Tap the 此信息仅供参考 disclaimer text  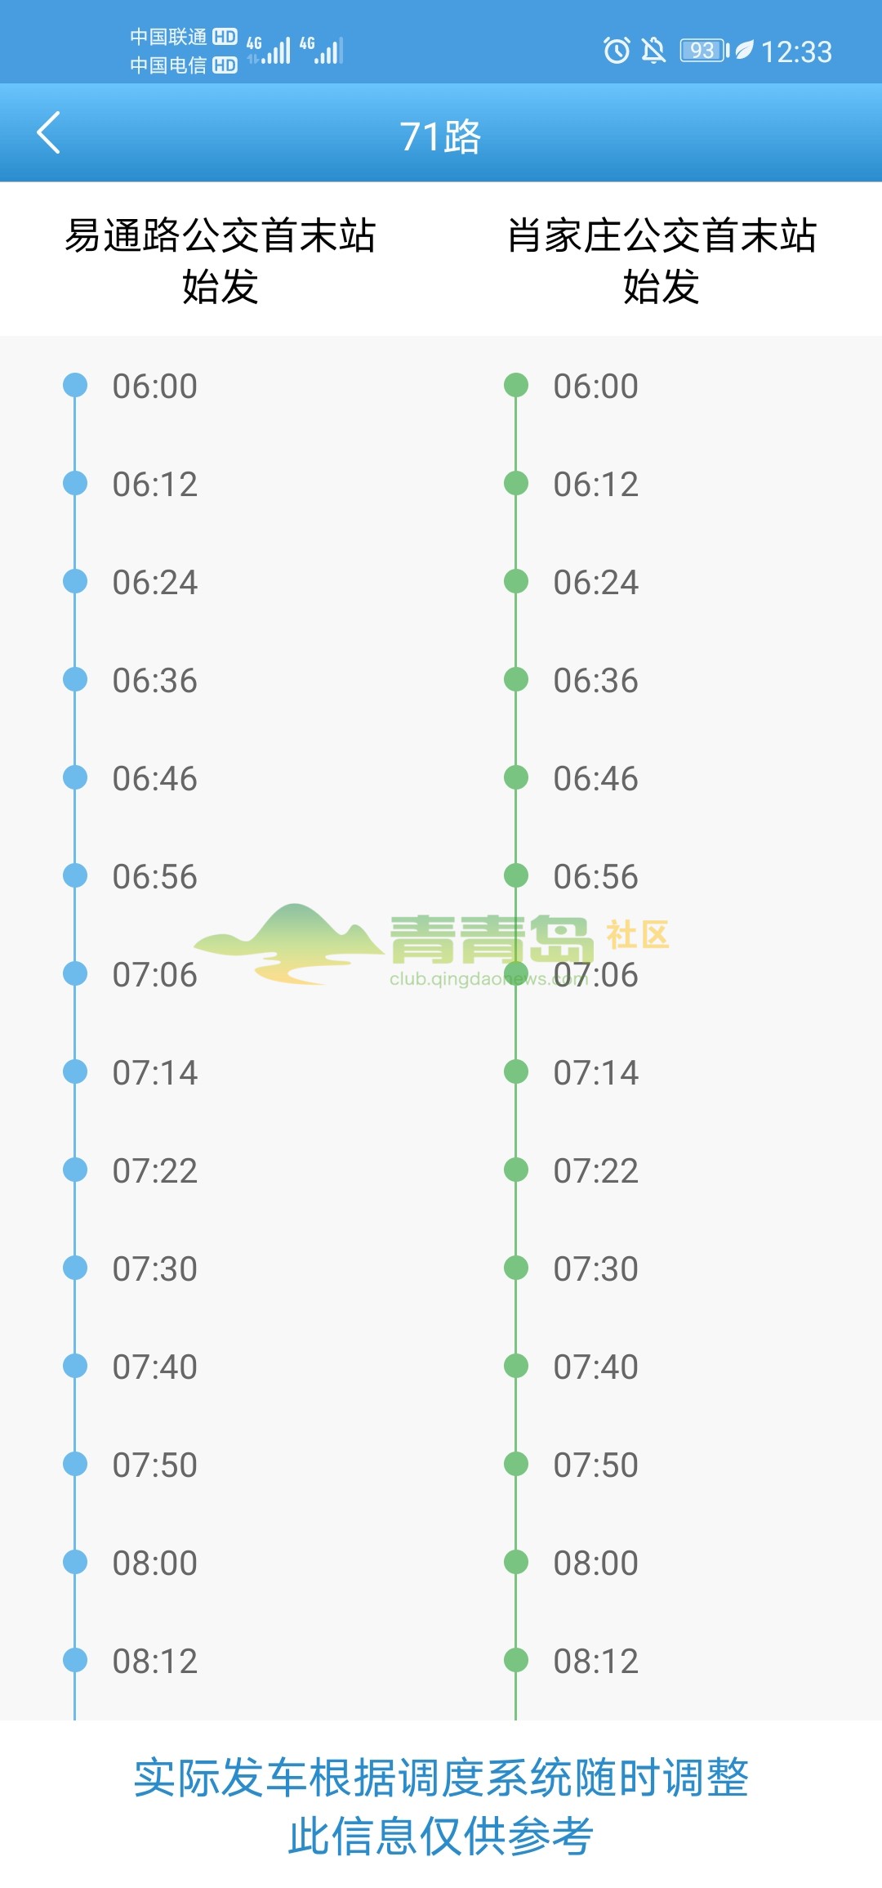click(x=441, y=1837)
